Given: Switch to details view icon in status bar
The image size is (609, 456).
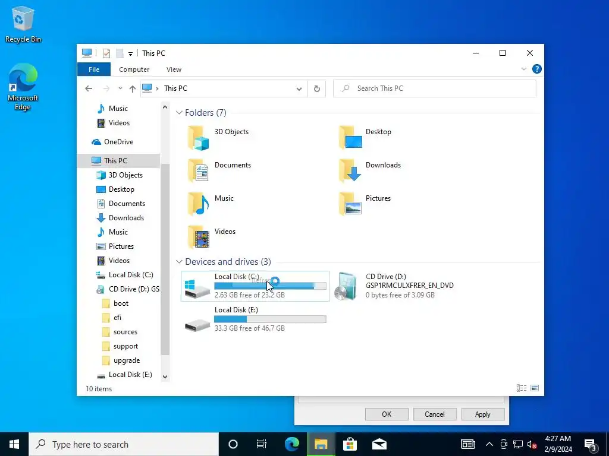Looking at the screenshot, I should (x=522, y=388).
